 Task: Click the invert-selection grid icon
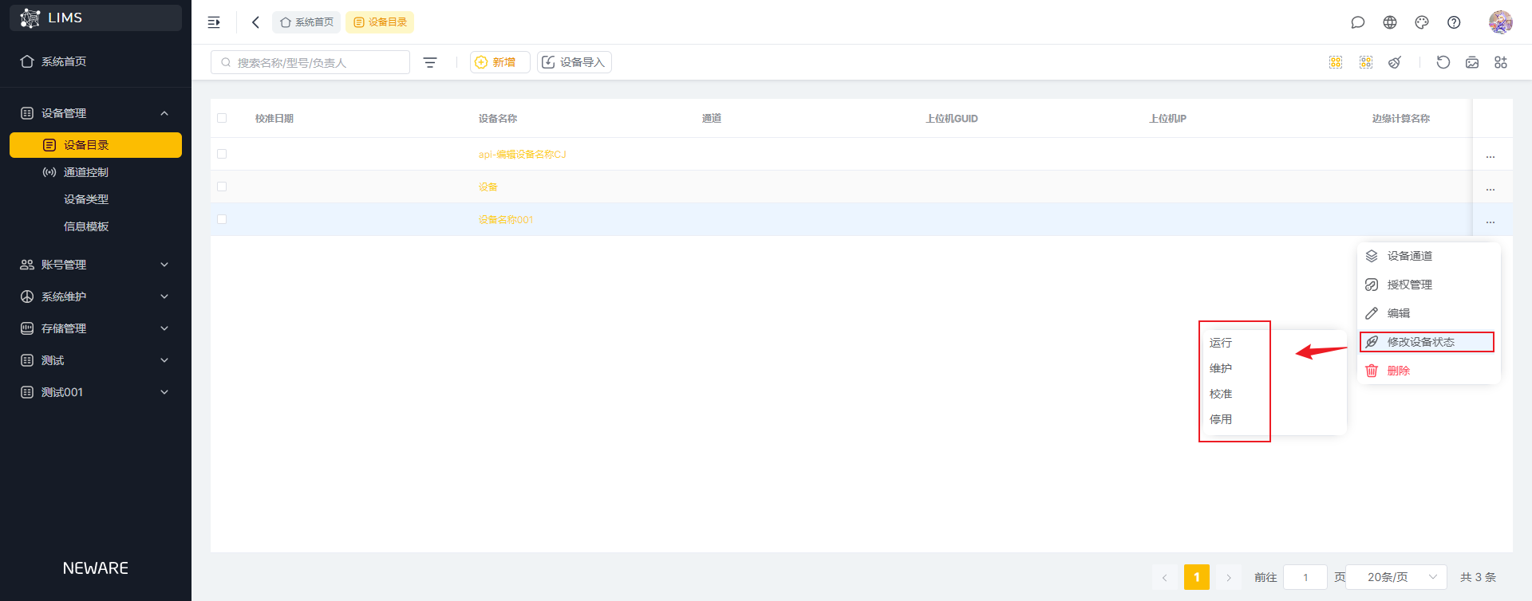coord(1366,62)
